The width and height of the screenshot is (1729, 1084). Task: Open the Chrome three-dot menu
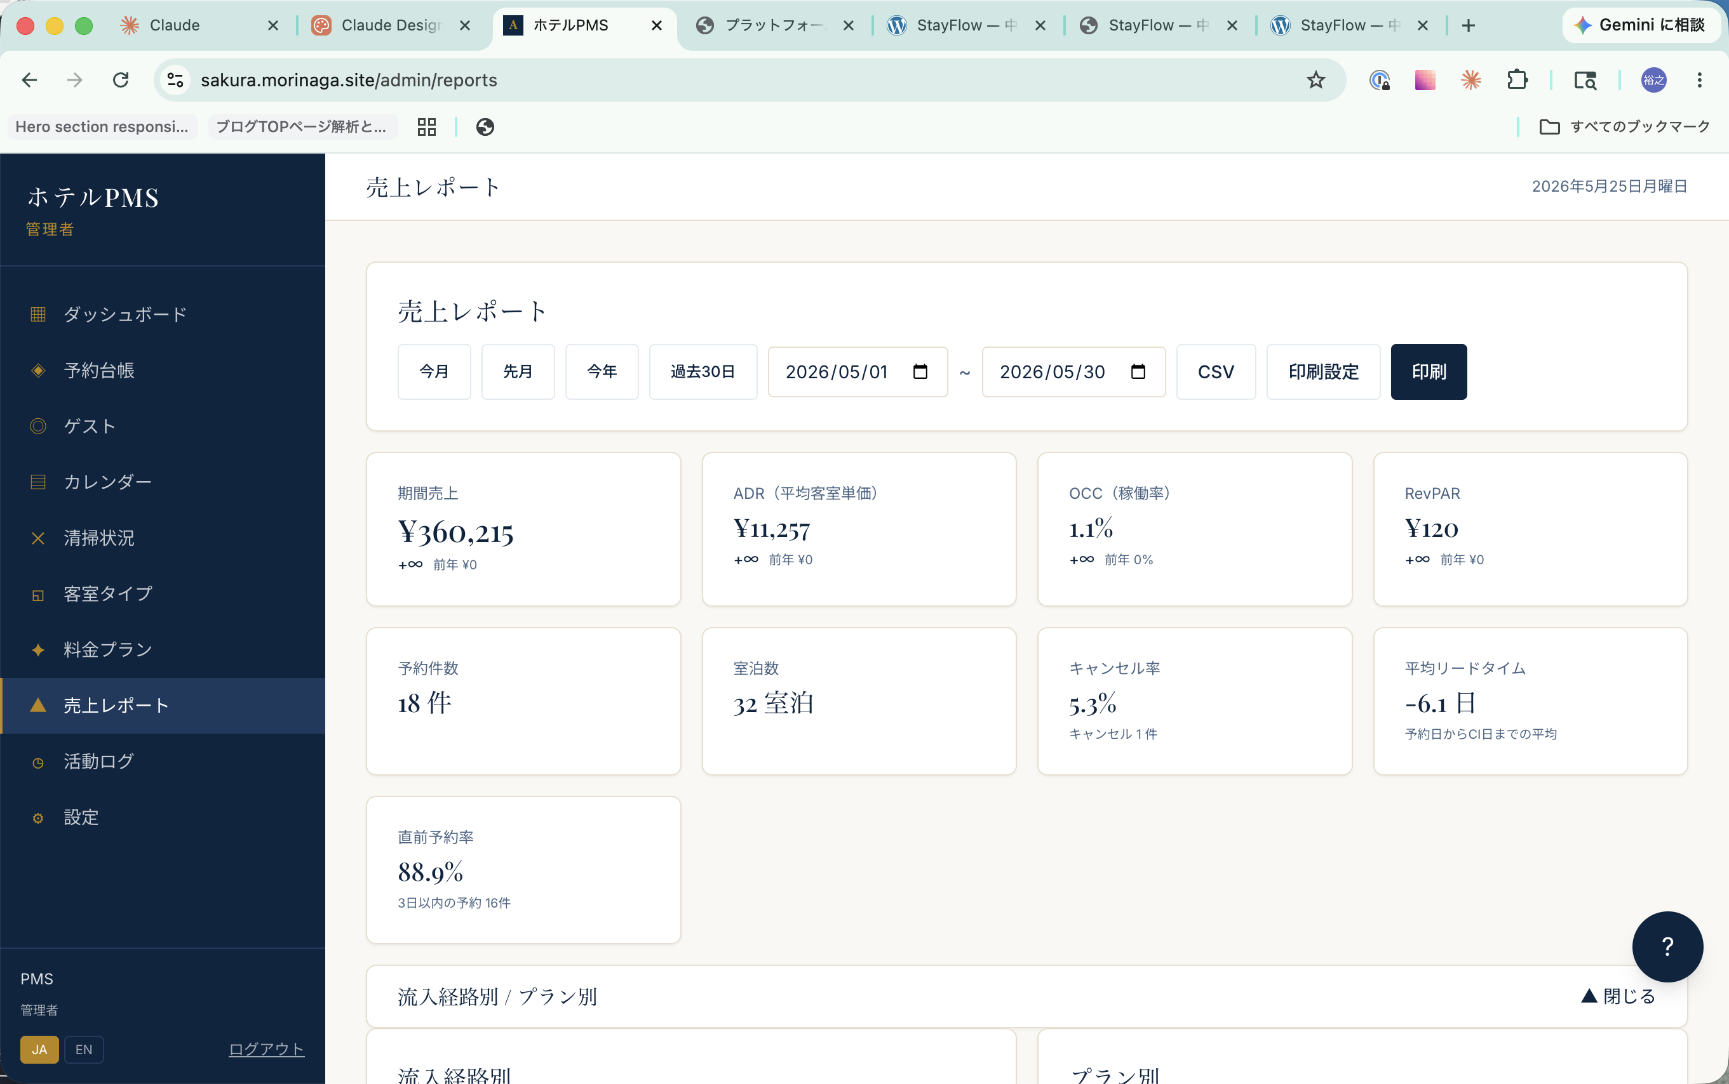pos(1700,79)
